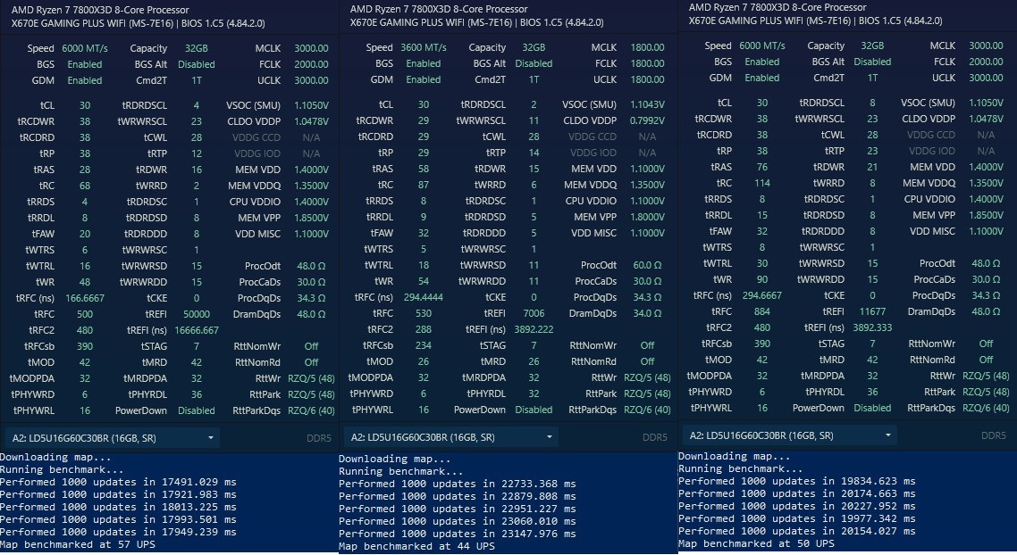This screenshot has height=555, width=1017.
Task: Click the MEM VPP value 1.8000V
Action: pyautogui.click(x=647, y=217)
